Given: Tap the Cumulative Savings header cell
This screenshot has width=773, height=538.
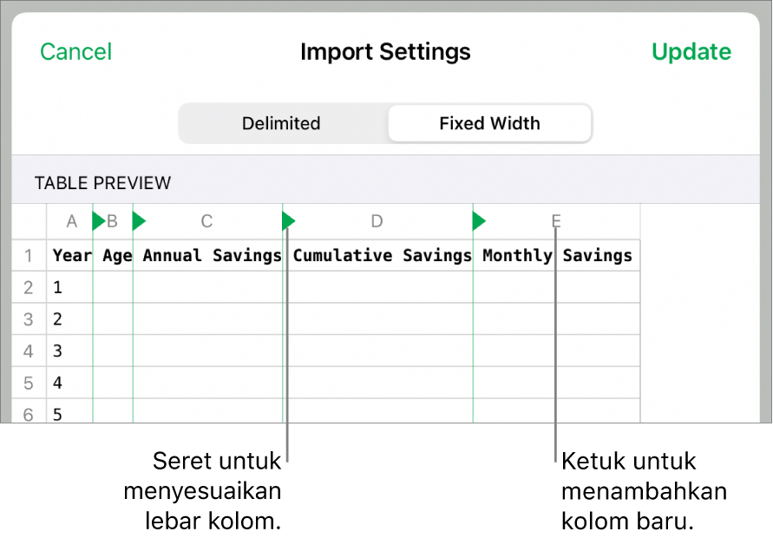Looking at the screenshot, I should point(381,255).
